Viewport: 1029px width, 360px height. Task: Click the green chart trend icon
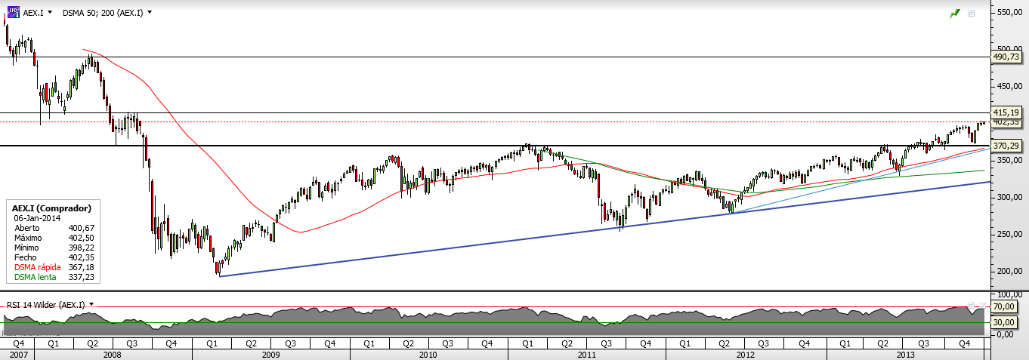(955, 14)
